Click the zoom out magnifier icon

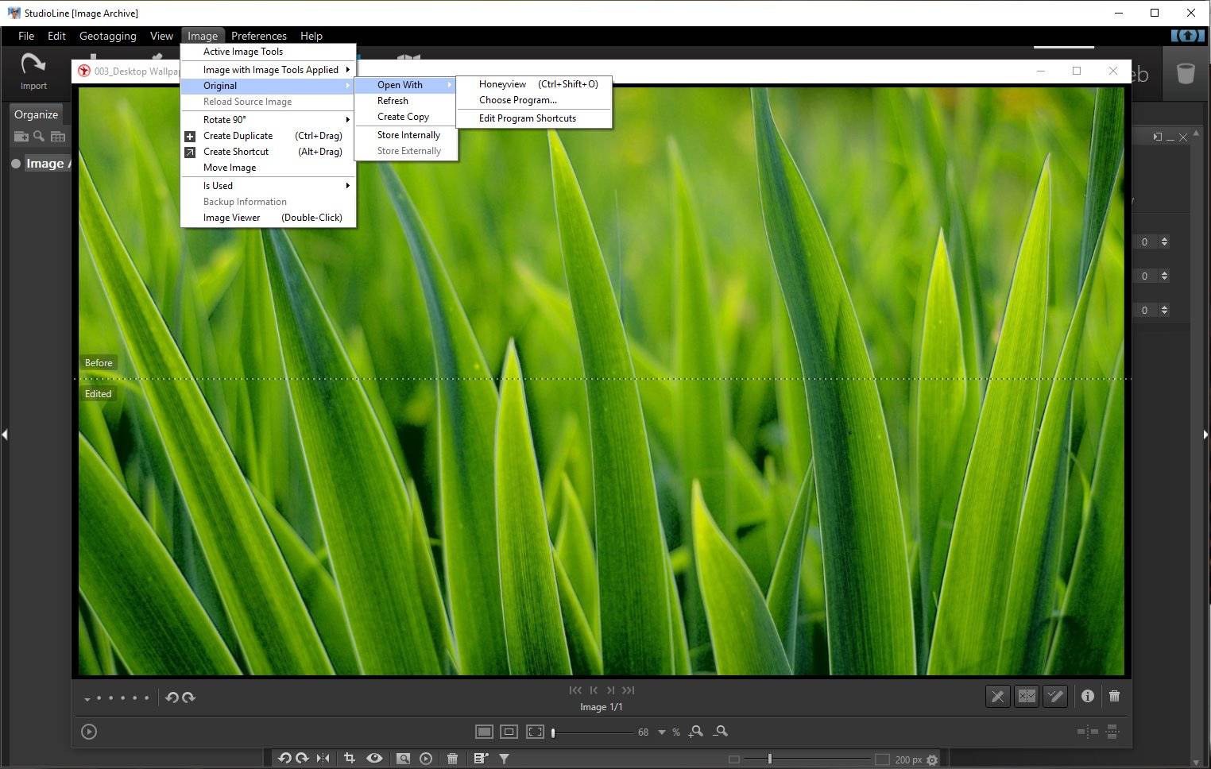pos(721,732)
